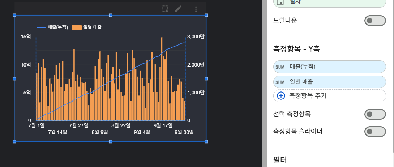Click the 드릴다운 label text
Screen dimensions: 394x167
285,21
